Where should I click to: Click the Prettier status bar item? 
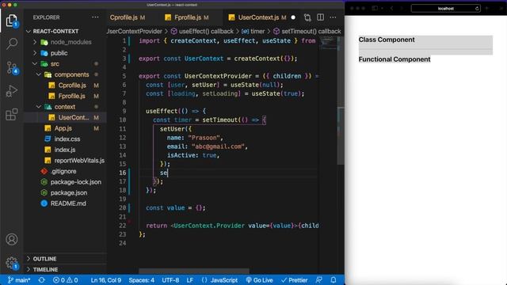click(x=294, y=280)
